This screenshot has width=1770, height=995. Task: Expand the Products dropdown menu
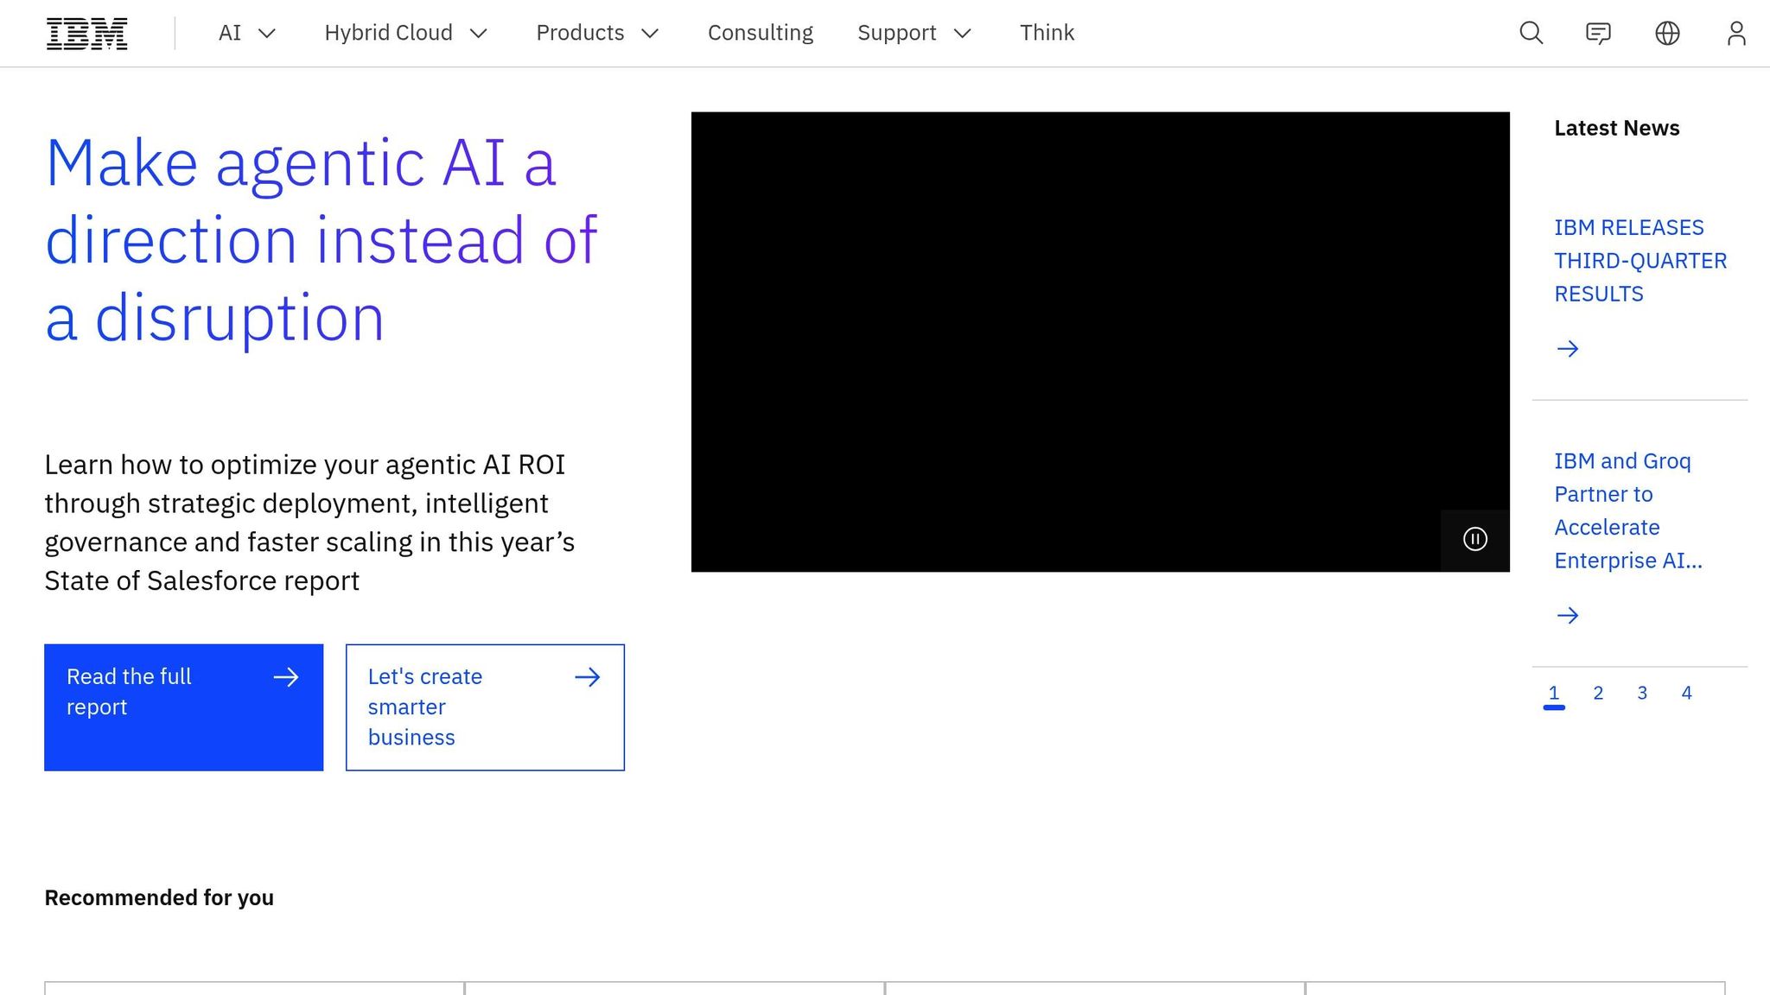[x=597, y=34]
